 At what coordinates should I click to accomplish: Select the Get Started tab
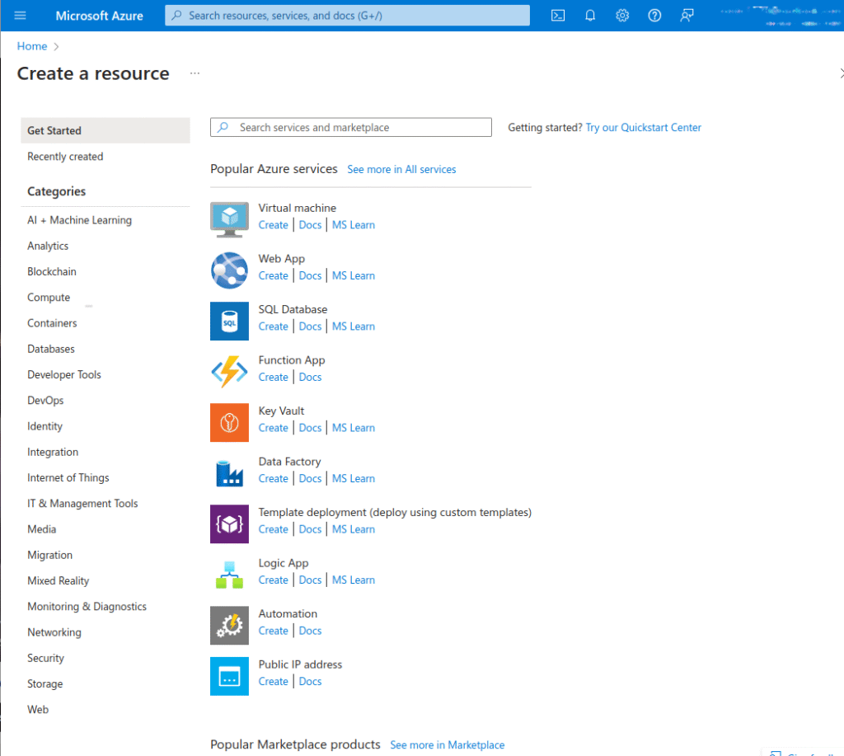105,130
